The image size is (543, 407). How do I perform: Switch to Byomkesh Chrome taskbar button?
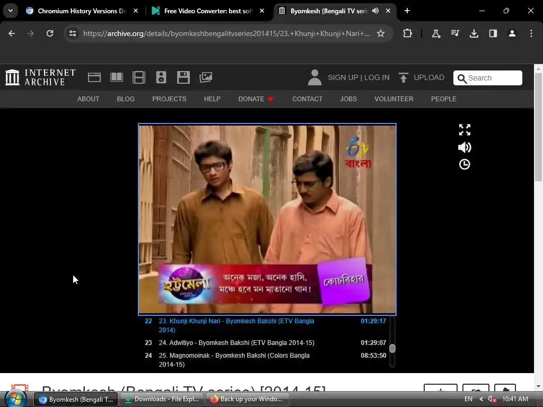coord(76,399)
